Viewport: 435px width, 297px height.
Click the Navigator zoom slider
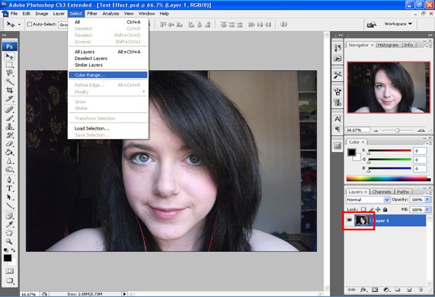(398, 130)
